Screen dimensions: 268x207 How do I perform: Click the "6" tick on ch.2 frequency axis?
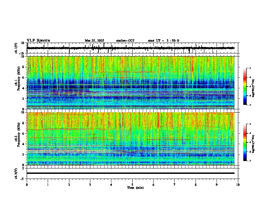pyautogui.click(x=24, y=134)
